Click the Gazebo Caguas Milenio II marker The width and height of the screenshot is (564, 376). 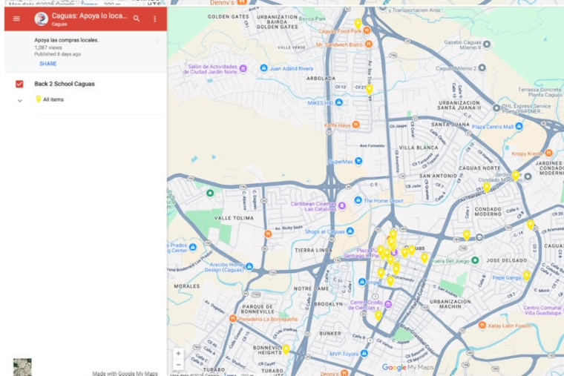coord(487,44)
